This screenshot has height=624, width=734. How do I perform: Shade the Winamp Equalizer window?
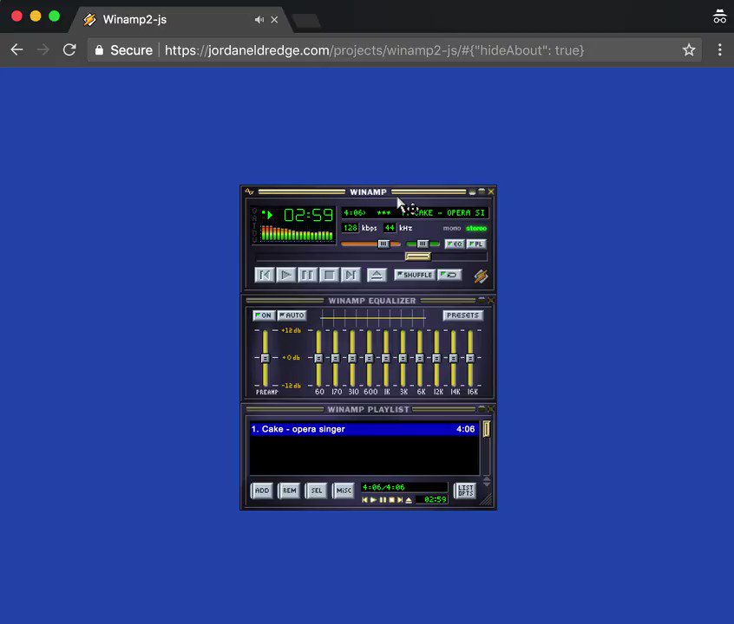(482, 301)
